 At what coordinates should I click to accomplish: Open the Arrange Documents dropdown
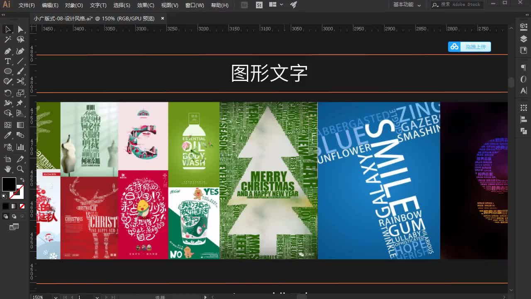[276, 5]
